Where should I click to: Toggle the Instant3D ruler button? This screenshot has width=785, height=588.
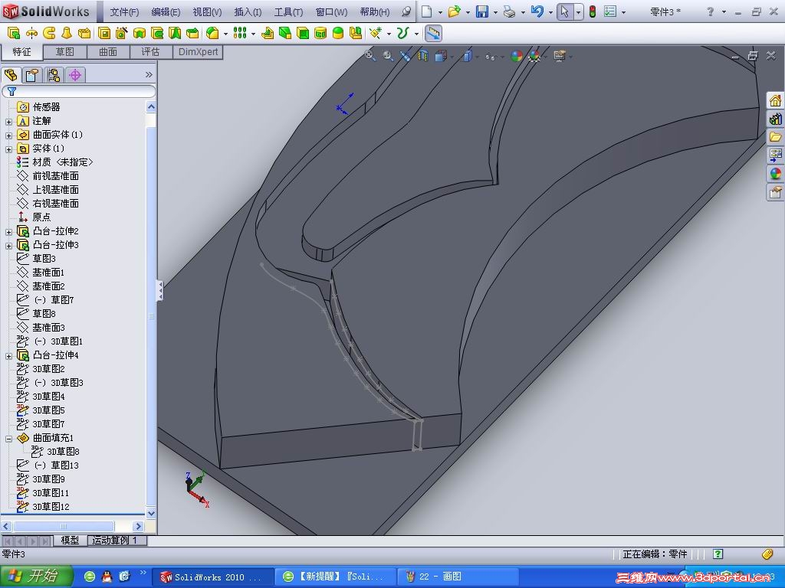point(433,33)
